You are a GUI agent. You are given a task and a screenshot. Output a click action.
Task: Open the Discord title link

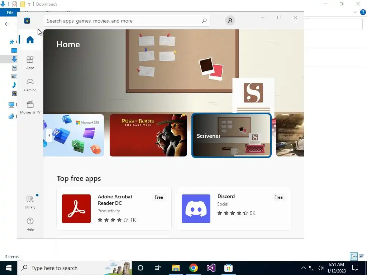pyautogui.click(x=226, y=196)
